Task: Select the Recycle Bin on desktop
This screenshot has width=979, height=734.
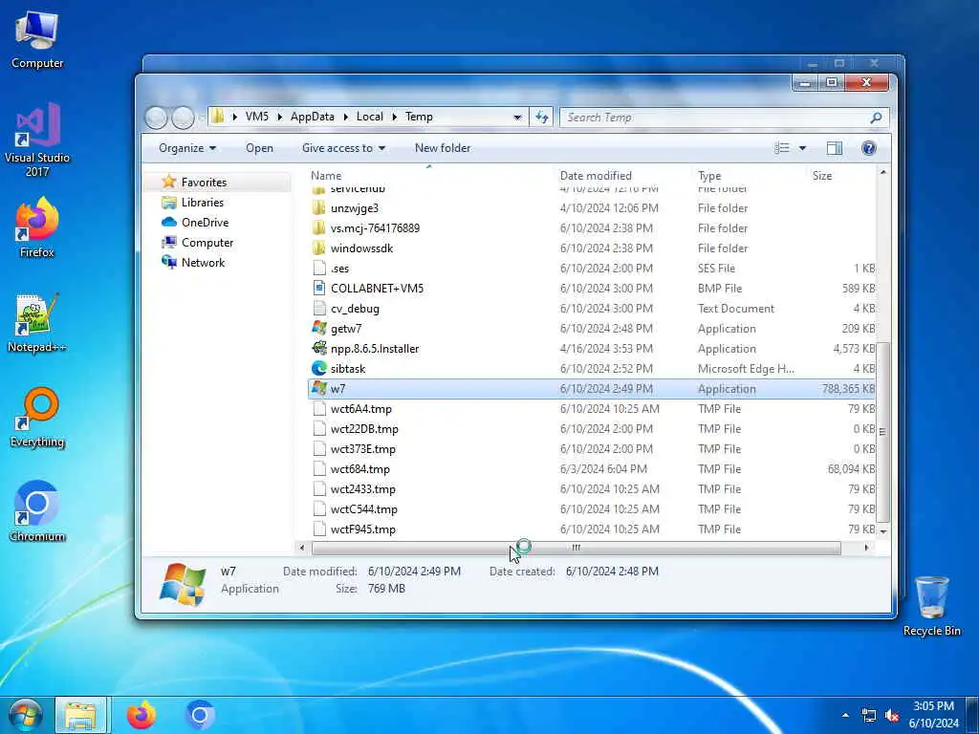Action: tap(931, 607)
